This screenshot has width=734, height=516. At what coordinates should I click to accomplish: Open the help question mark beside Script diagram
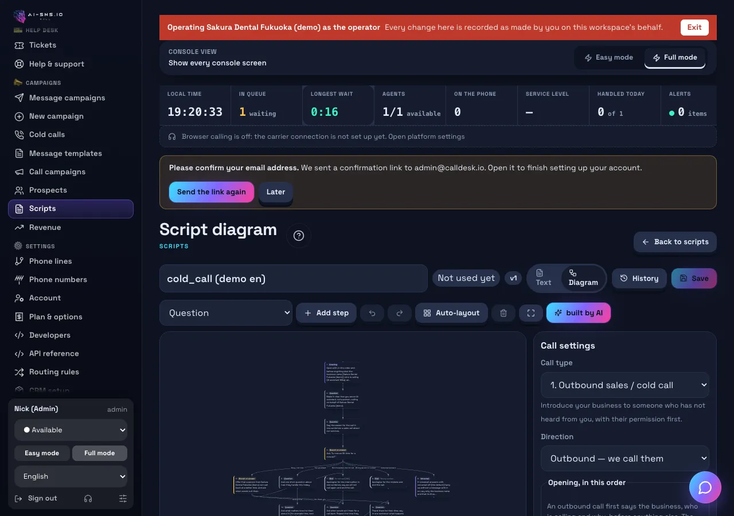click(x=299, y=236)
